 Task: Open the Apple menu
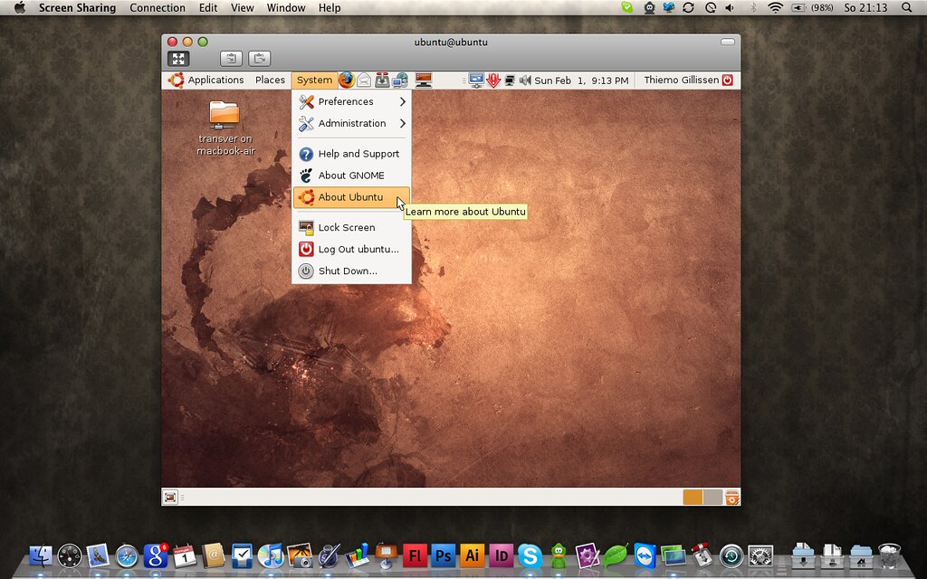[20, 7]
